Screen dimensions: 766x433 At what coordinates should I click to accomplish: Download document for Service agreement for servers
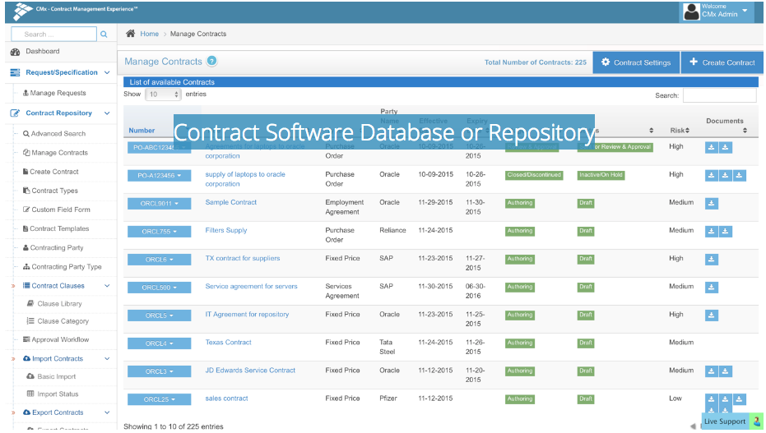pyautogui.click(x=711, y=288)
